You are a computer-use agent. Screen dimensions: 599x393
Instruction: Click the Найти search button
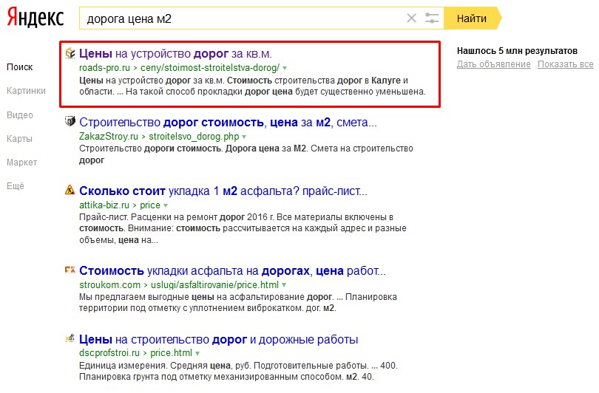pos(473,18)
